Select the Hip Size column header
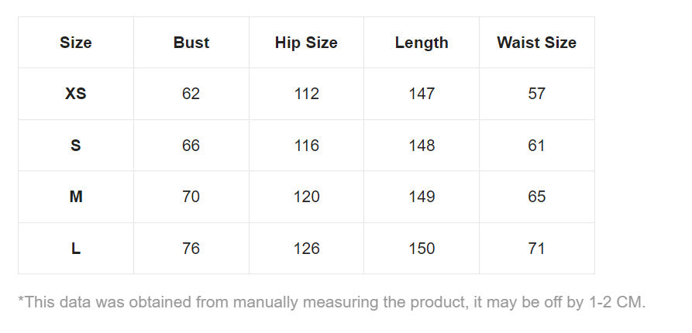The image size is (692, 333). click(306, 43)
